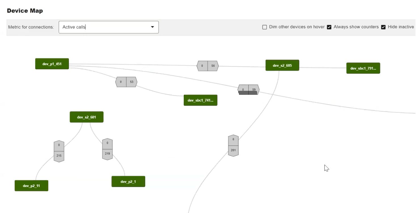Click the dev_p2_11 device node
This screenshot has width=416, height=213.
point(31,186)
